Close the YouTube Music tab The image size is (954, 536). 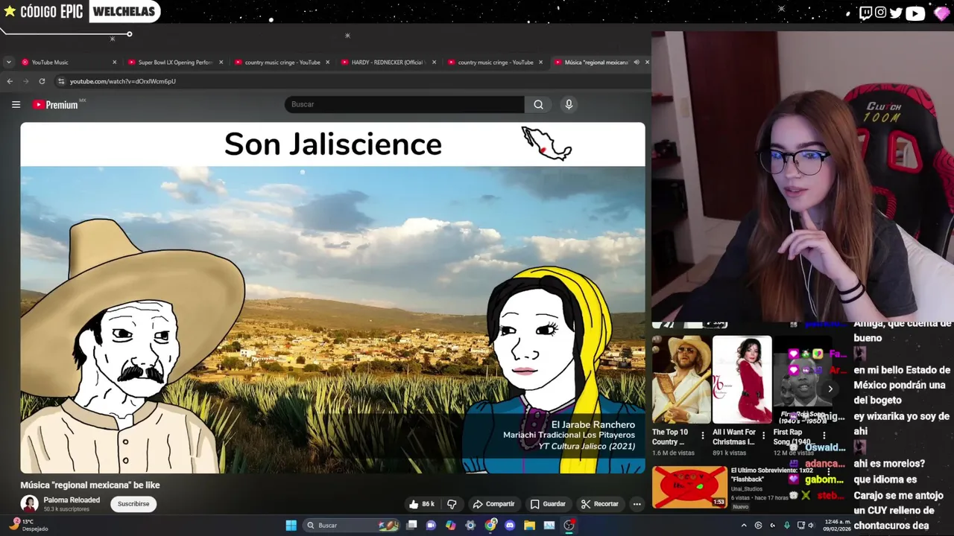click(x=114, y=63)
